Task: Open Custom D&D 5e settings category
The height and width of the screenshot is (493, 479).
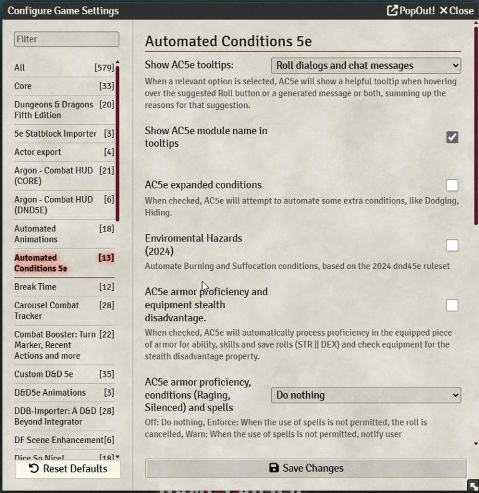Action: click(64, 374)
